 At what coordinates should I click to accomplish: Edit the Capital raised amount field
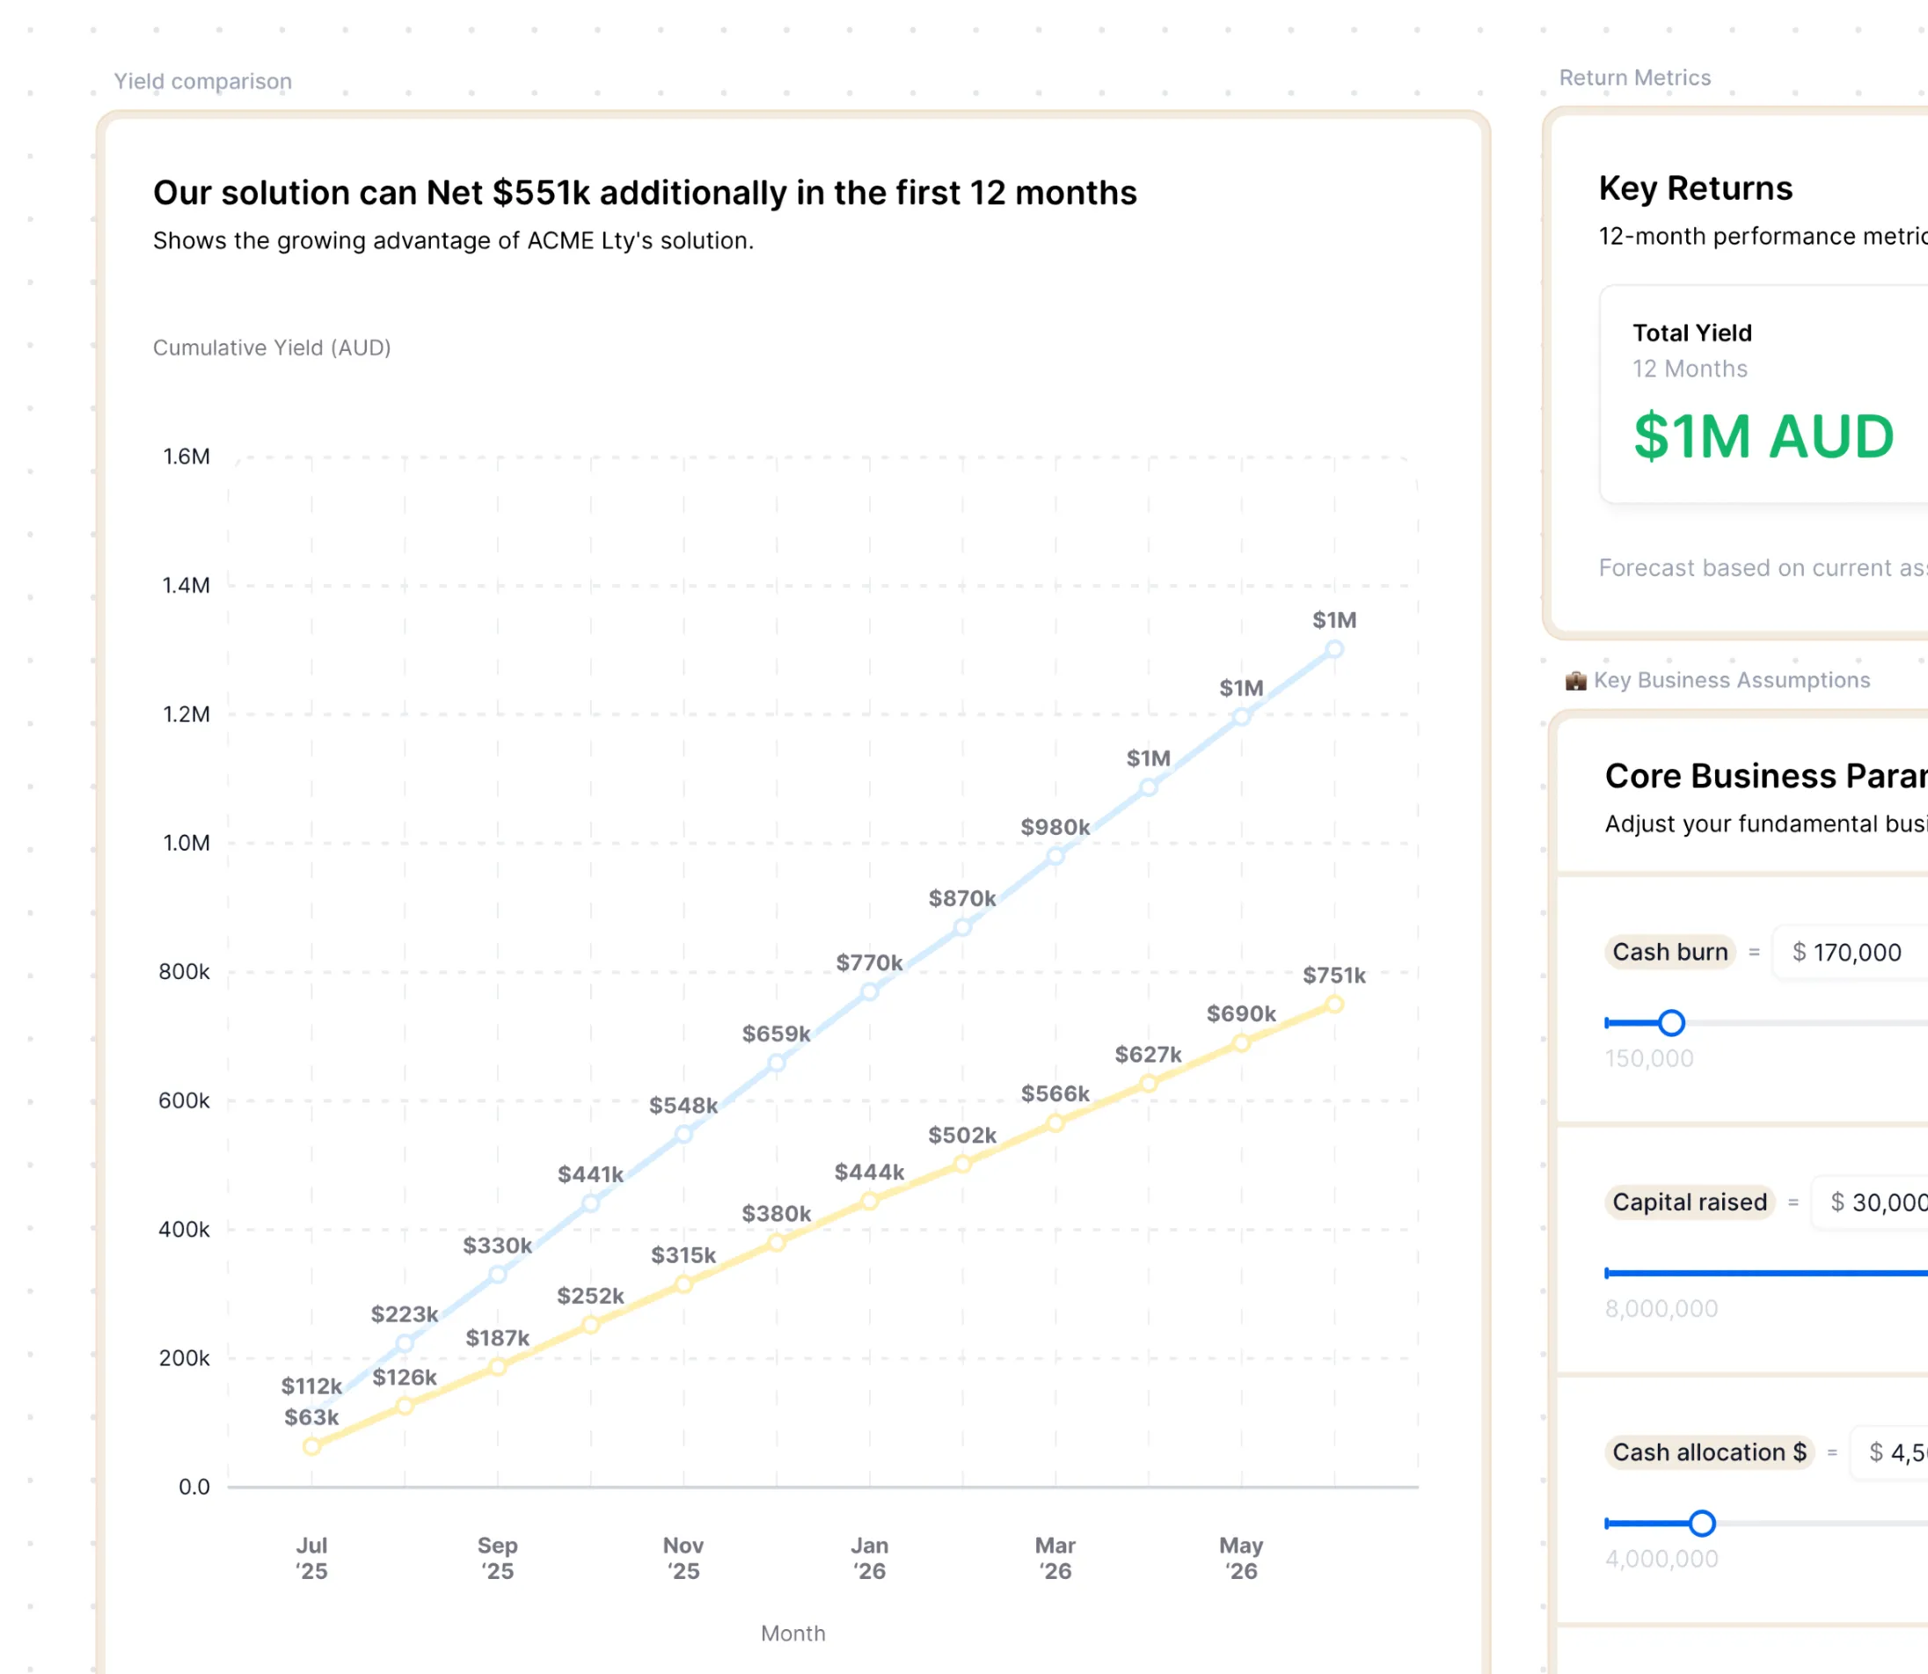1869,1203
